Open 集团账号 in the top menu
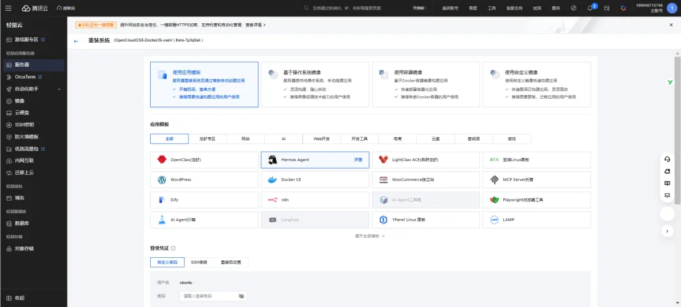 coord(450,8)
